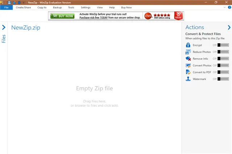This screenshot has height=154, width=232.
Task: Open the quick access toolbar customize dropdown
Action: click(x=23, y=3)
